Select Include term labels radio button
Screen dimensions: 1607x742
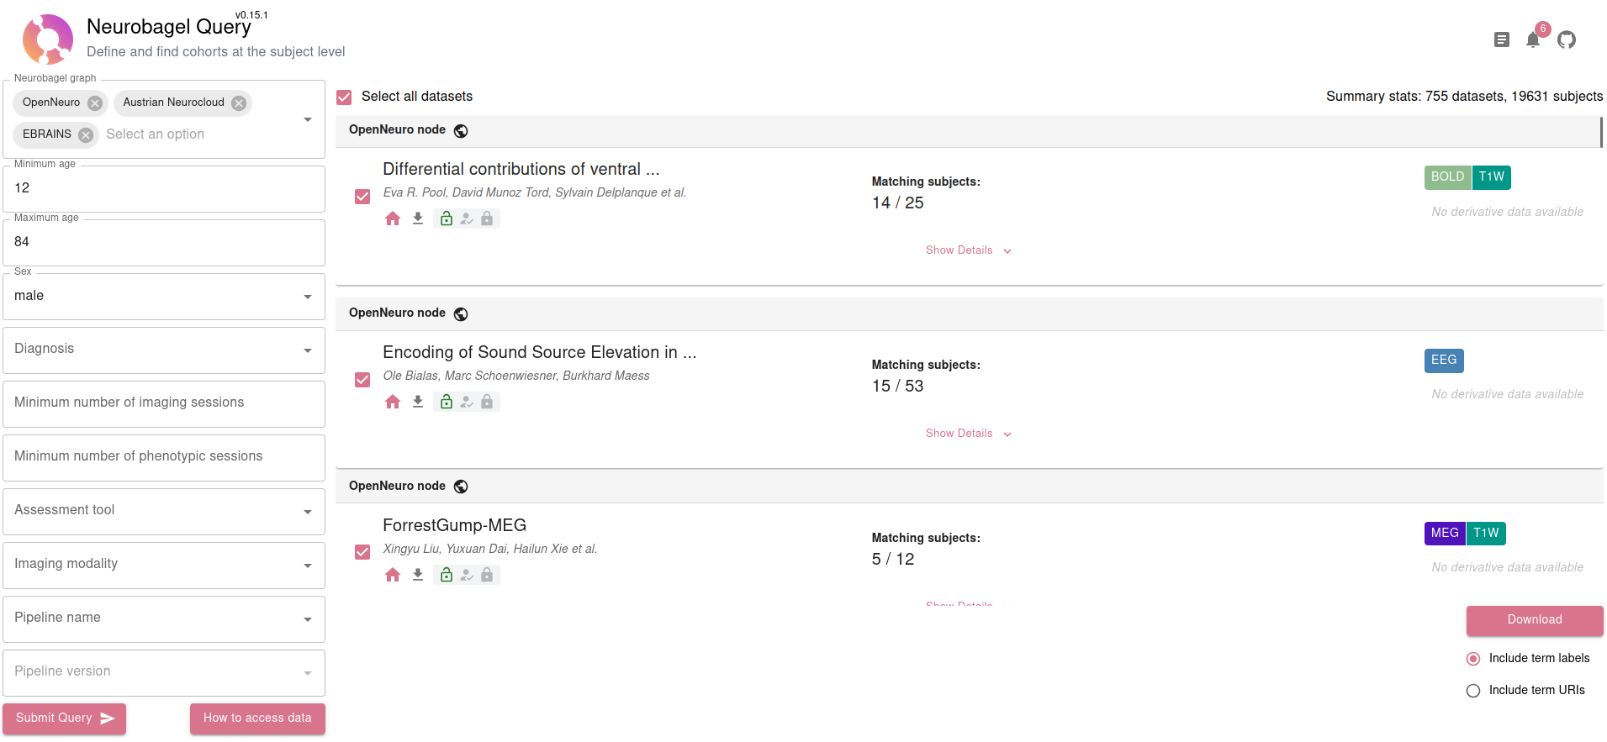pos(1473,659)
